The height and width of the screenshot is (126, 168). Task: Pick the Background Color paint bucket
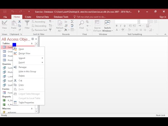pyautogui.click(x=129, y=30)
